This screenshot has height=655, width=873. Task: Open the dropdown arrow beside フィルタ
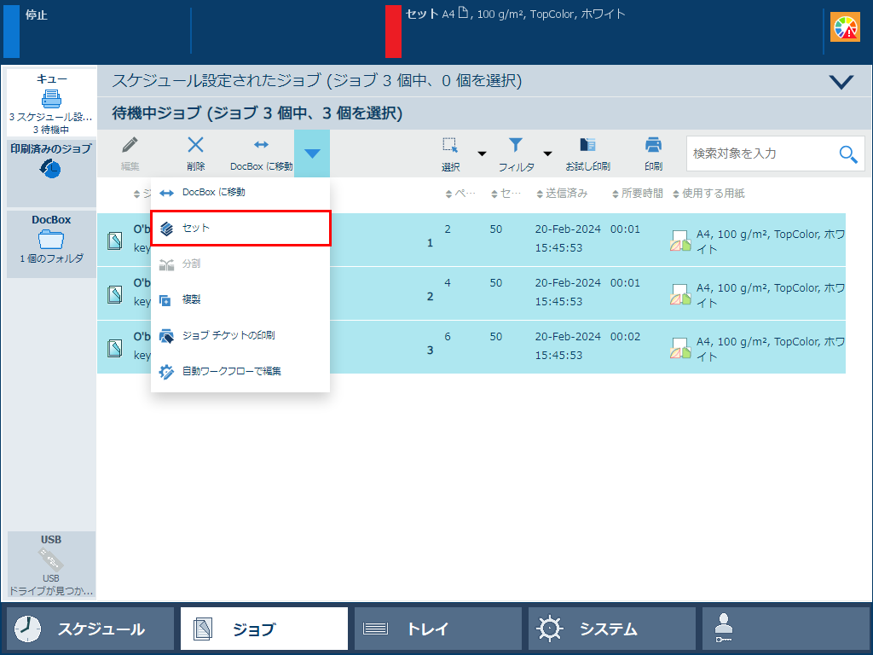click(x=548, y=154)
